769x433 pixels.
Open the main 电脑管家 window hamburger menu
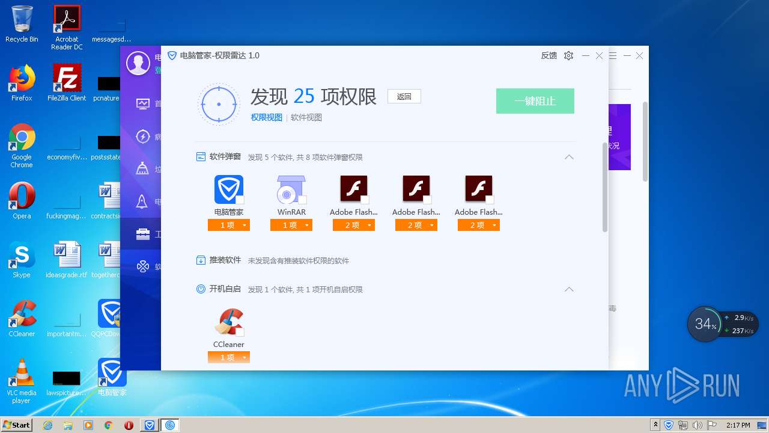point(613,55)
